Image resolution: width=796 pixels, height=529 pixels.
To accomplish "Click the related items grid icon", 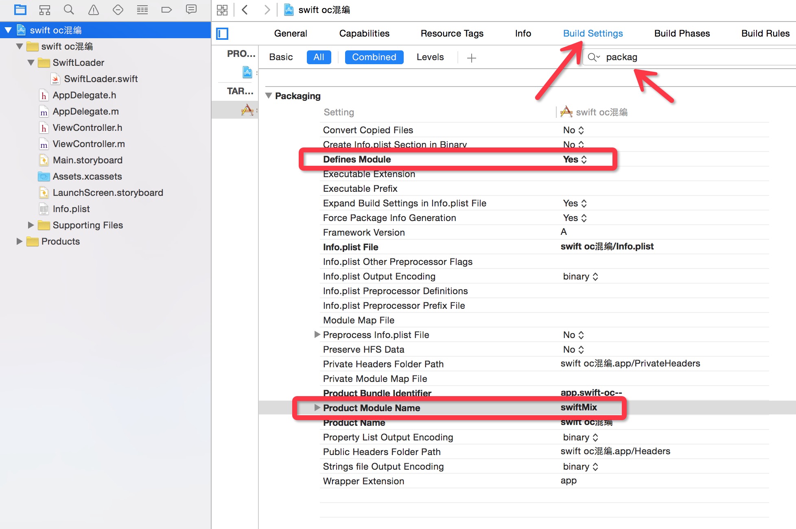I will [222, 10].
